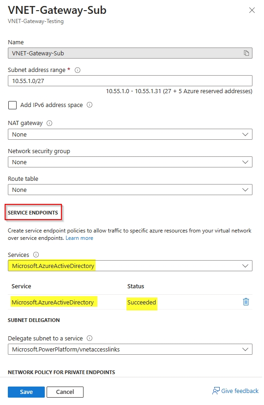This screenshot has width=264, height=405.
Task: Close the VNET-Gateway-Sub panel
Action: point(252,10)
